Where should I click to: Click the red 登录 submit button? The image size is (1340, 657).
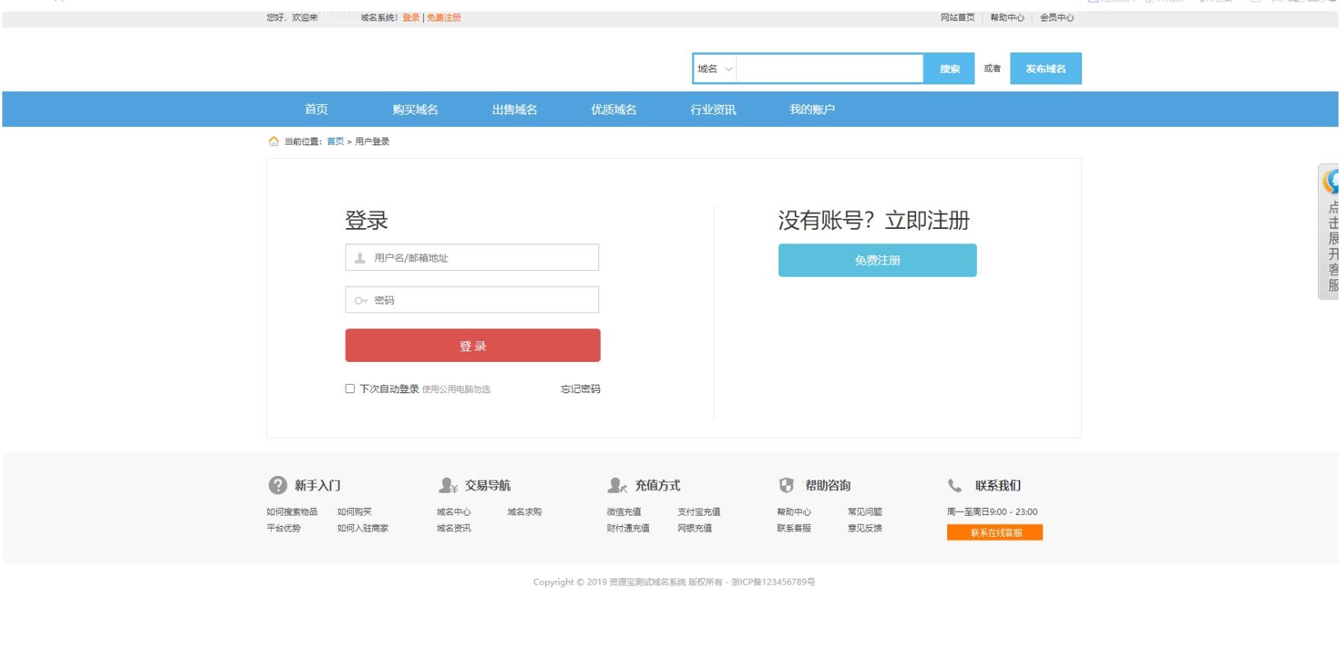point(473,345)
